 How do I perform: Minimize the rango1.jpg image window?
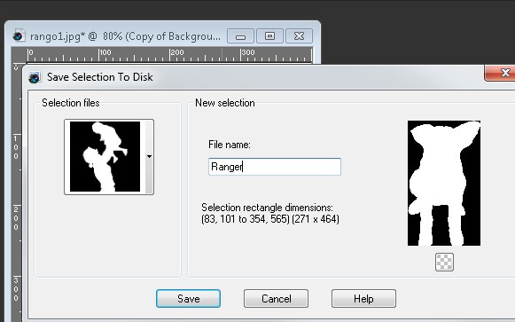click(x=240, y=35)
